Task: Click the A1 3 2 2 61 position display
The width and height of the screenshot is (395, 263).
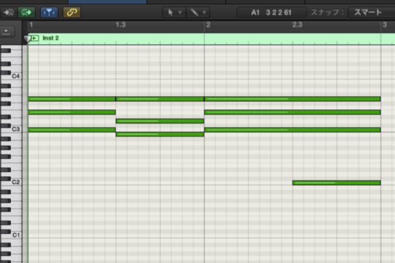Action: point(271,12)
